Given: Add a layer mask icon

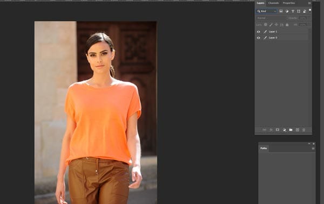Looking at the screenshot, I should [x=278, y=130].
